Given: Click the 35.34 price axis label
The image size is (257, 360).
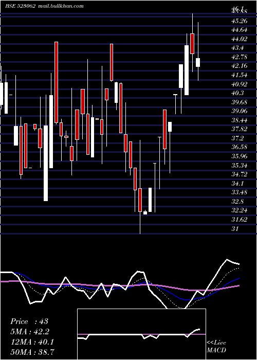Looking at the screenshot, I should 240,166.
